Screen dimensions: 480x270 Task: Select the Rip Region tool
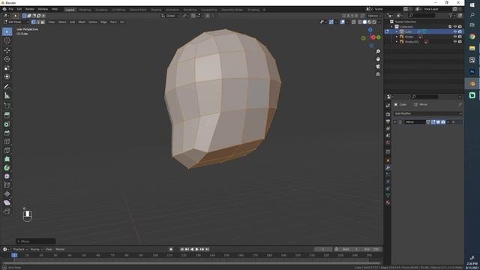click(7, 211)
